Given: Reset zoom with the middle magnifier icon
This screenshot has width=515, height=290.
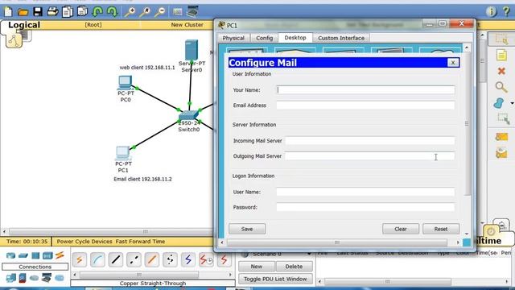Looking at the screenshot, I should (145, 12).
